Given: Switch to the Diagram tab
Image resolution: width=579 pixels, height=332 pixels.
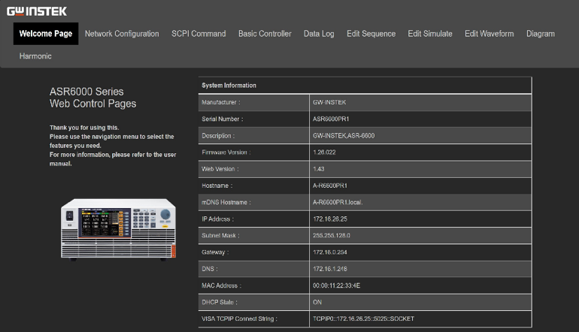Looking at the screenshot, I should tap(540, 34).
